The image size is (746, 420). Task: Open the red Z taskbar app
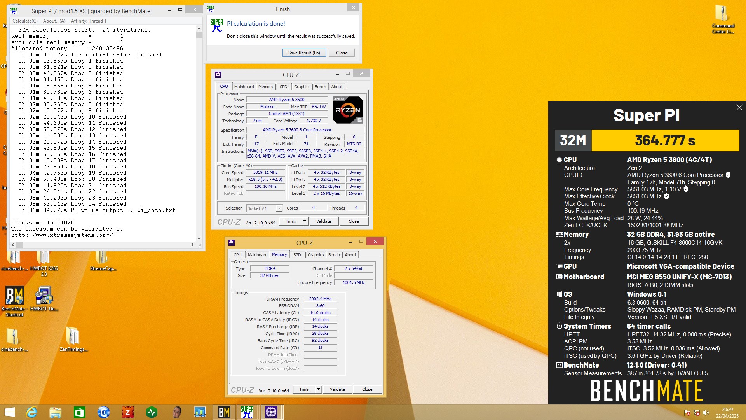coord(127,412)
